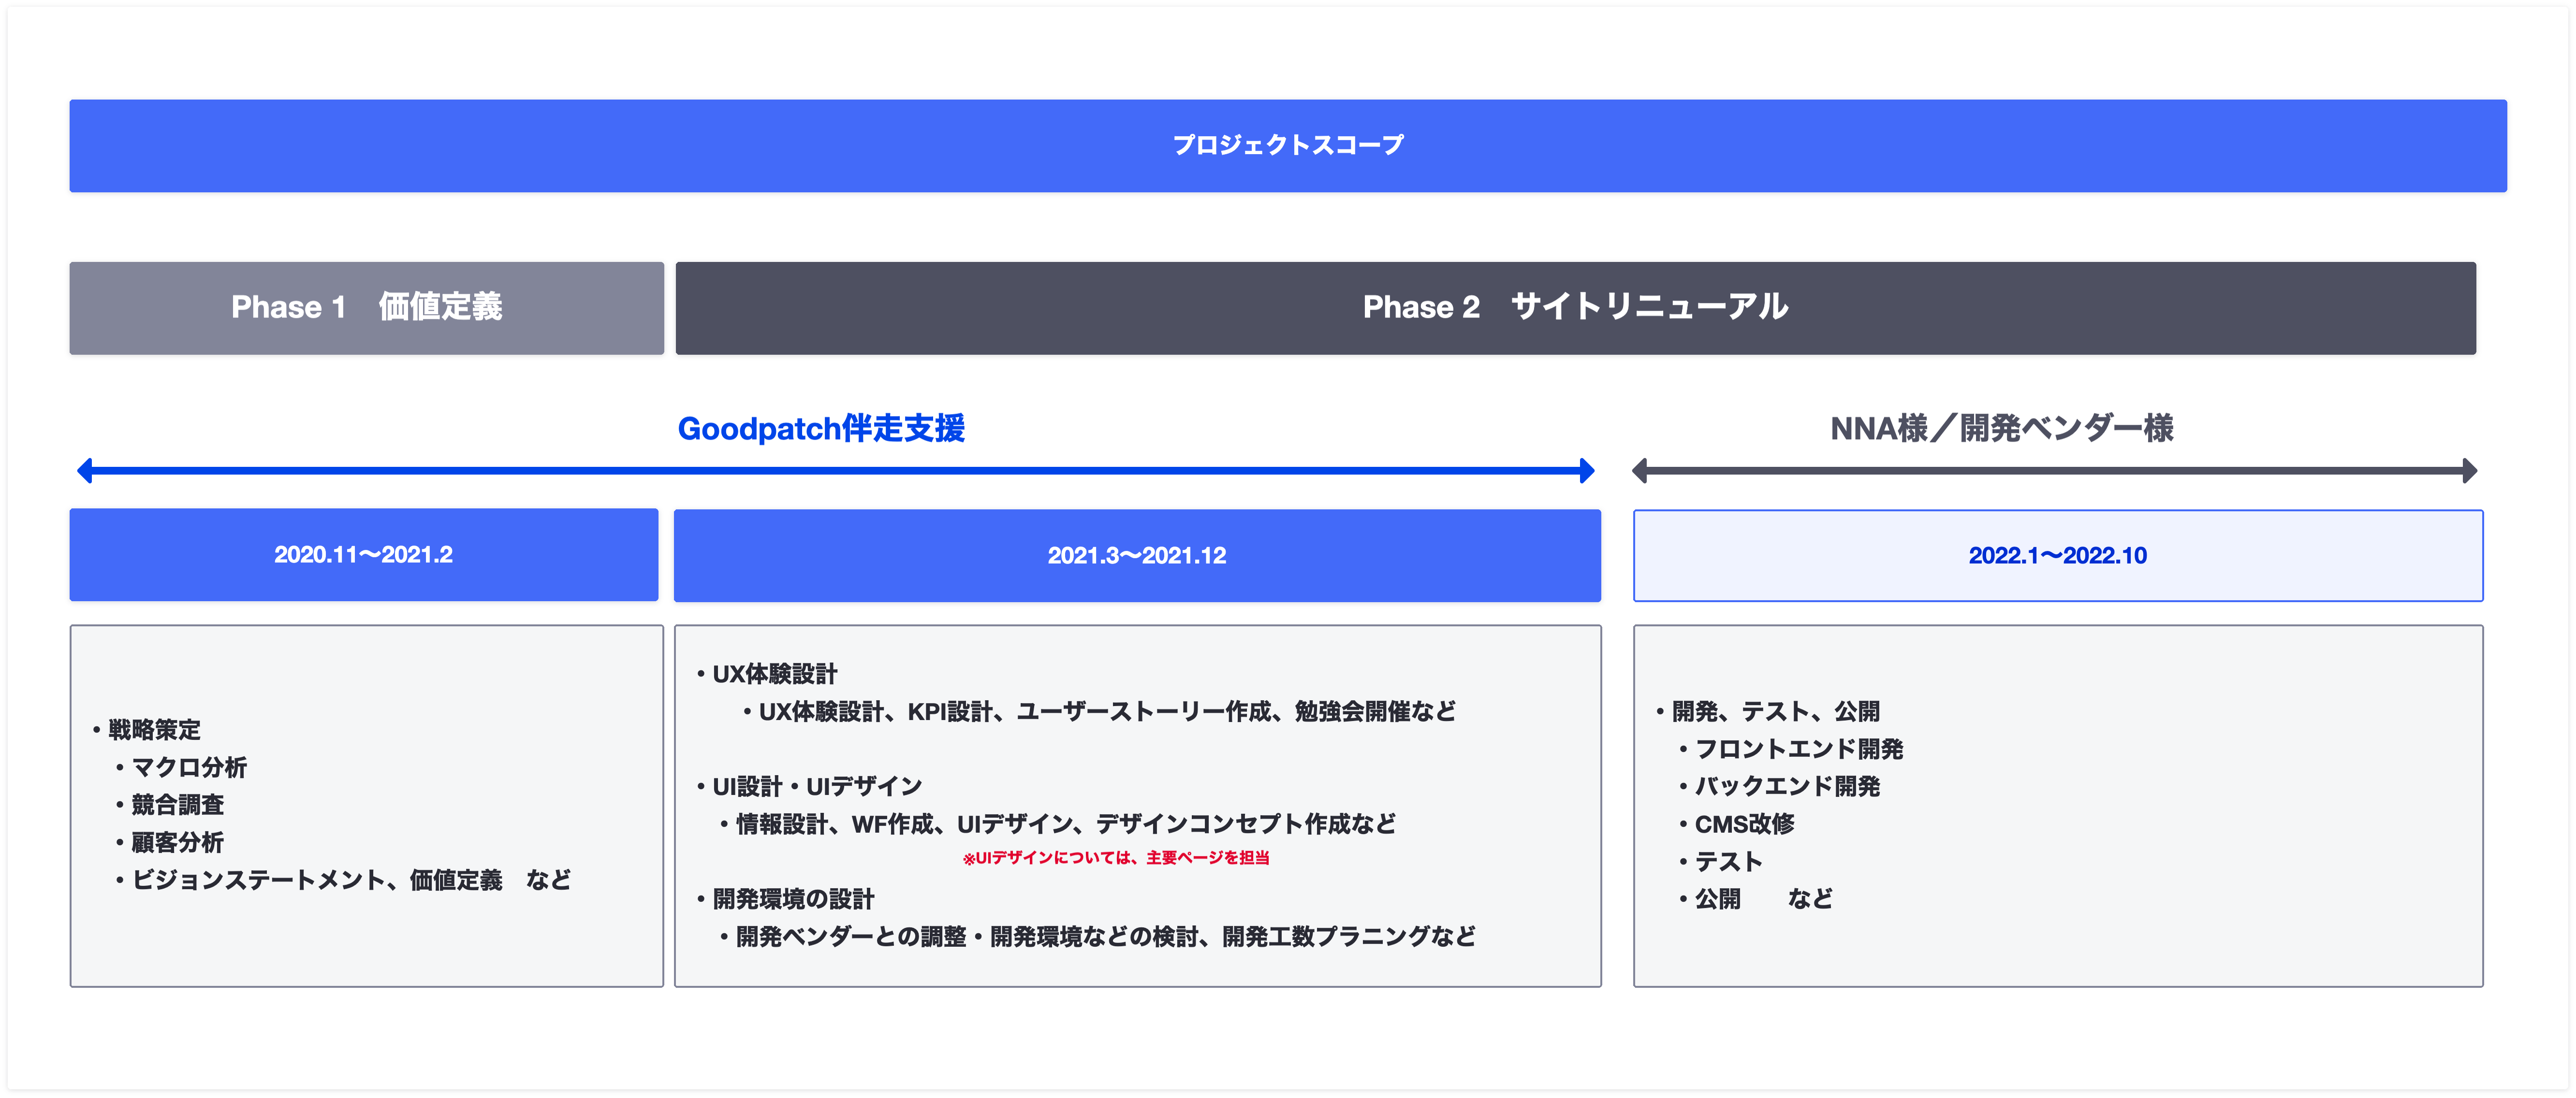
Task: Select the Phase 2 サイトリニューアル block
Action: click(1576, 308)
